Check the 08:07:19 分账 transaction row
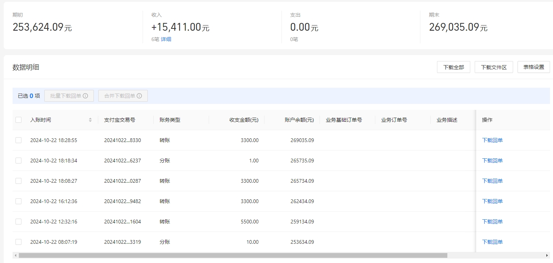Screen dimensions: 553x263 click(18, 242)
